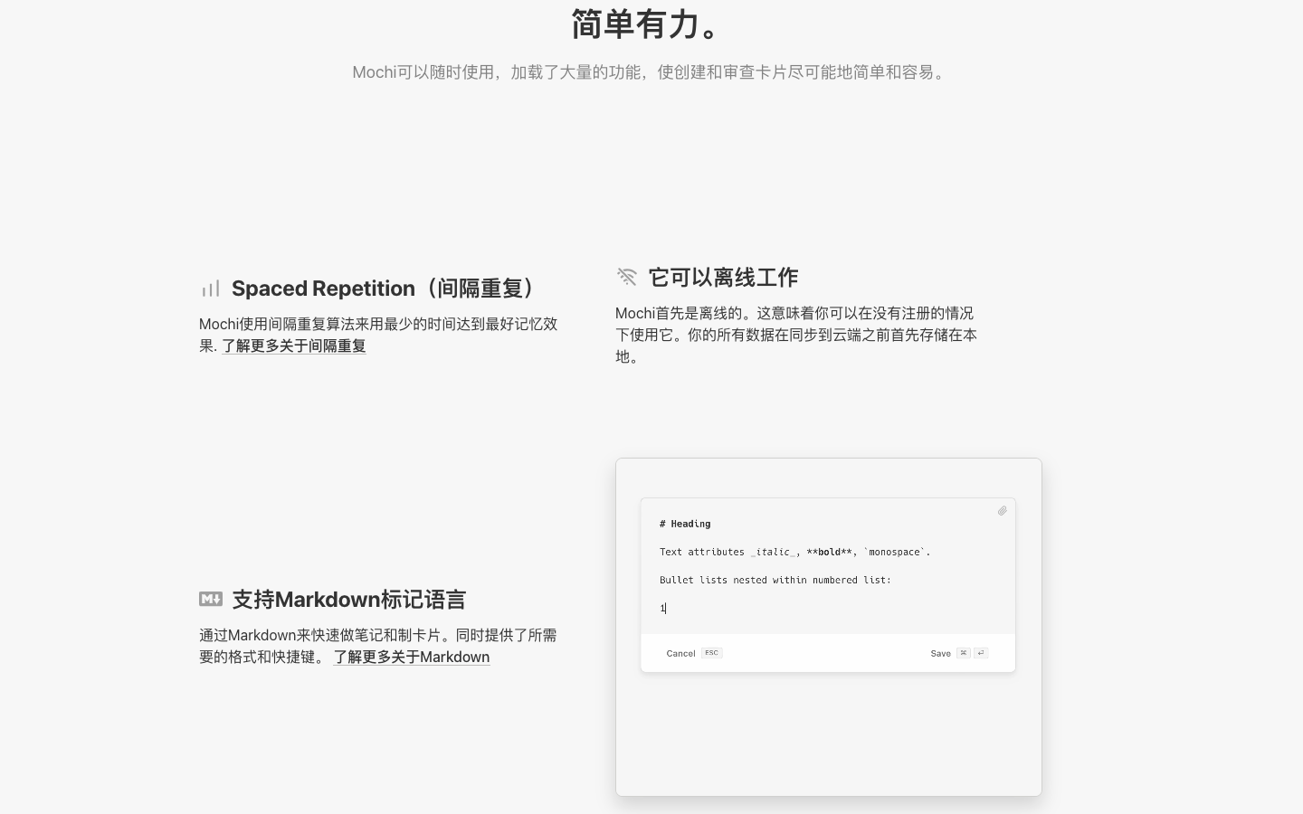Click Save in the card editor
The height and width of the screenshot is (814, 1303).
point(940,653)
